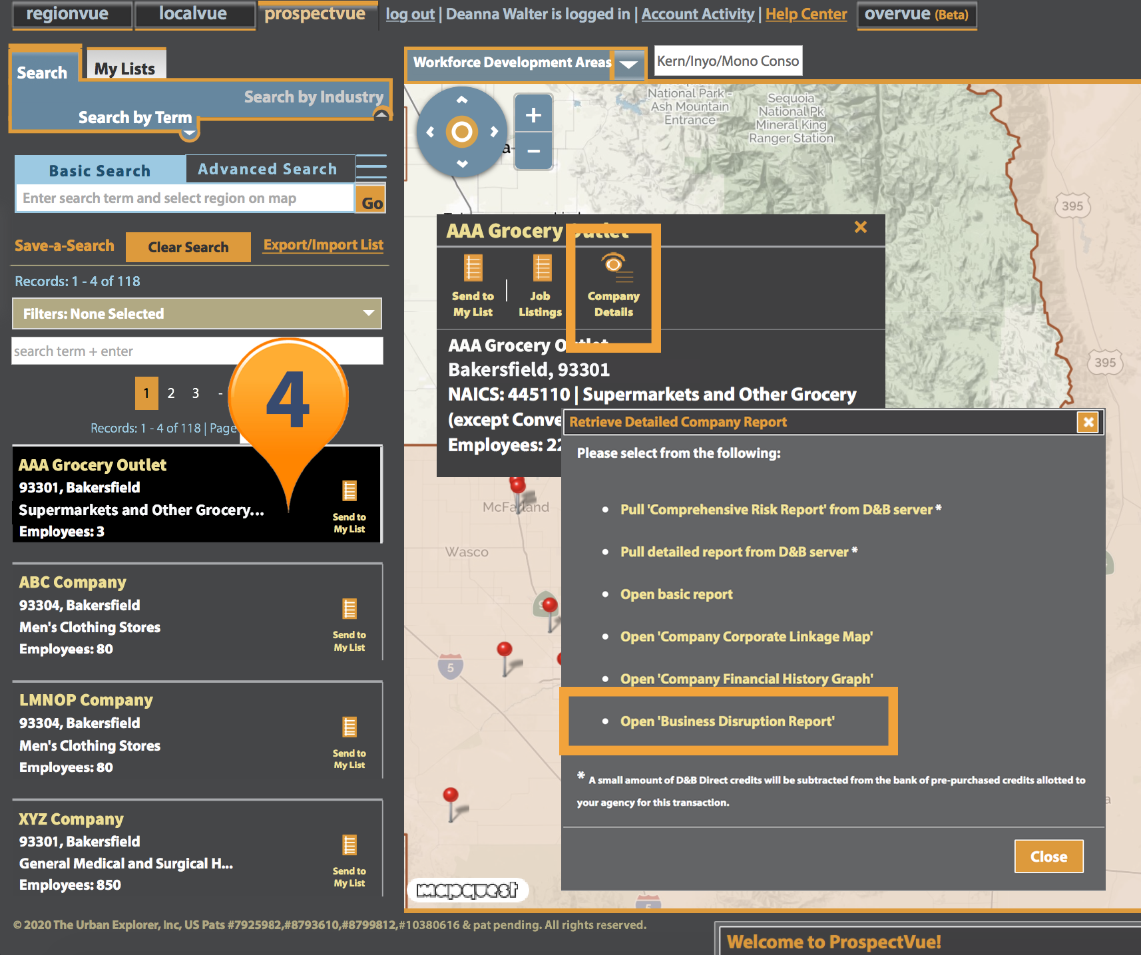Viewport: 1141px width, 955px height.
Task: Open the Filters: None Selected dropdown
Action: (x=197, y=313)
